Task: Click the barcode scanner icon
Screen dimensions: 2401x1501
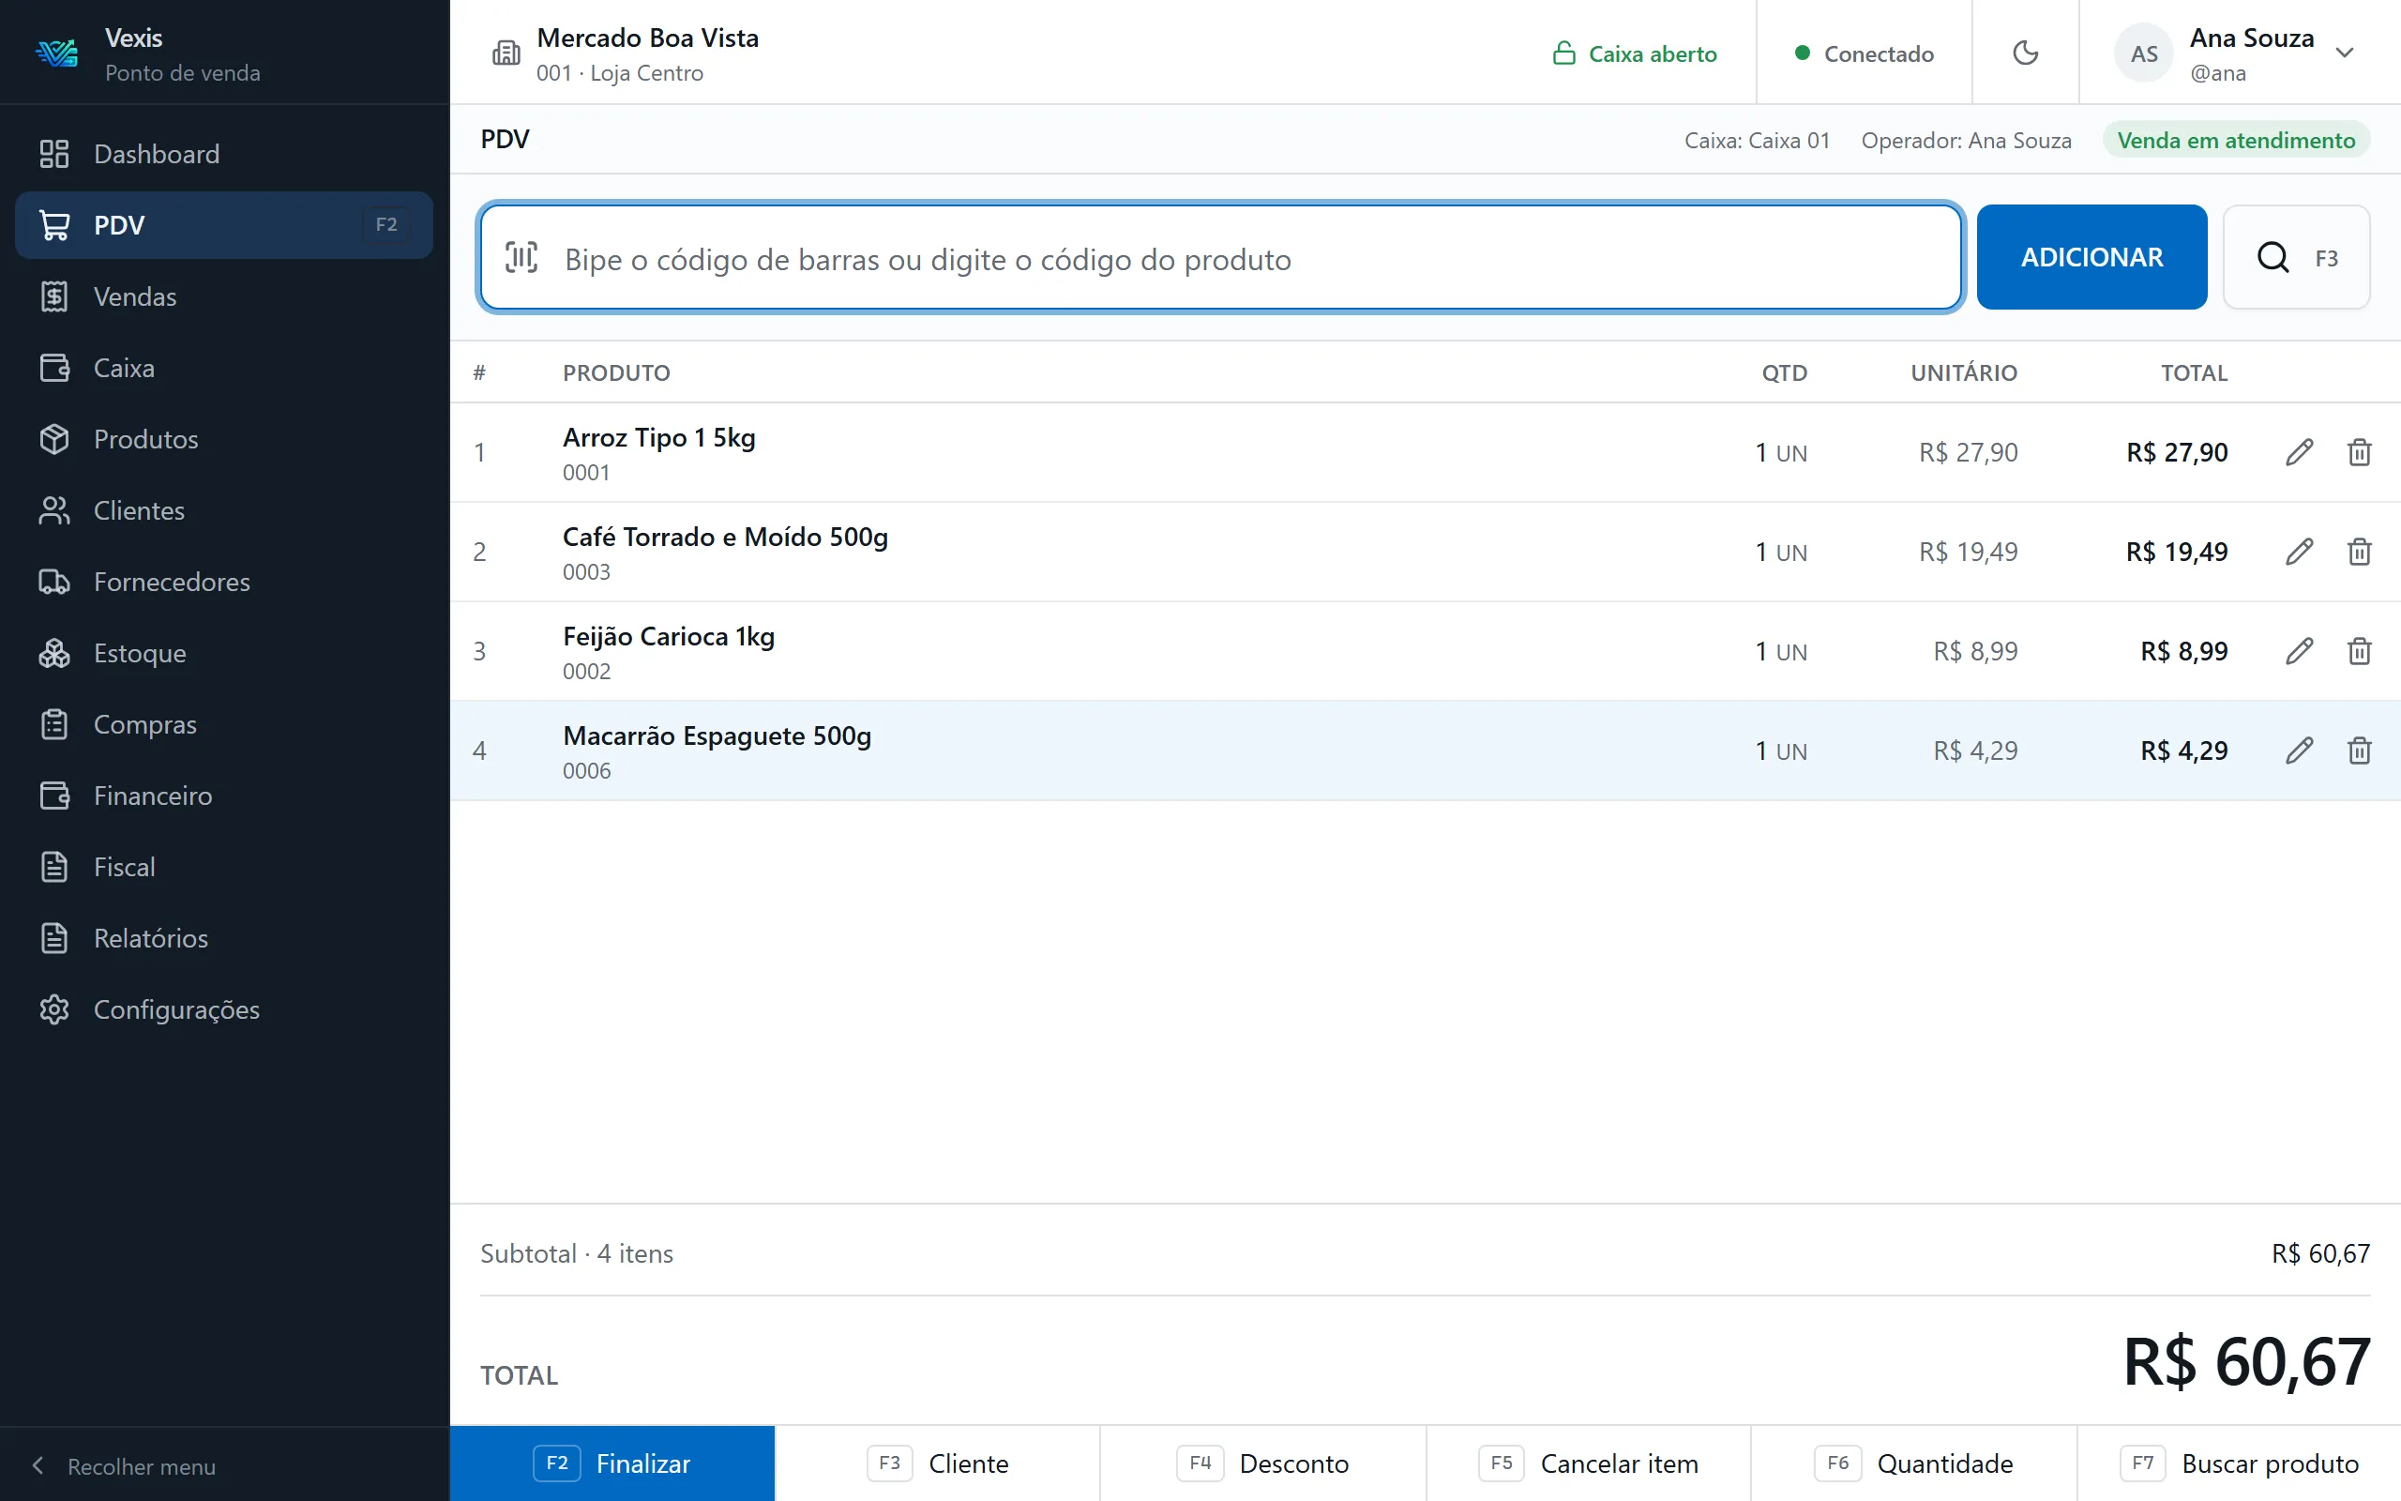Action: coord(521,257)
